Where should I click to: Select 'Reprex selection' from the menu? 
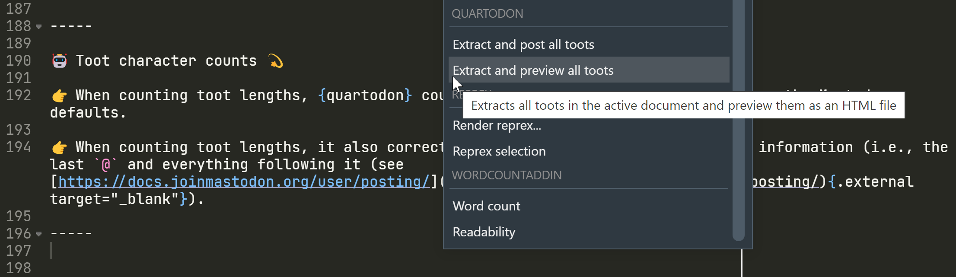point(499,151)
